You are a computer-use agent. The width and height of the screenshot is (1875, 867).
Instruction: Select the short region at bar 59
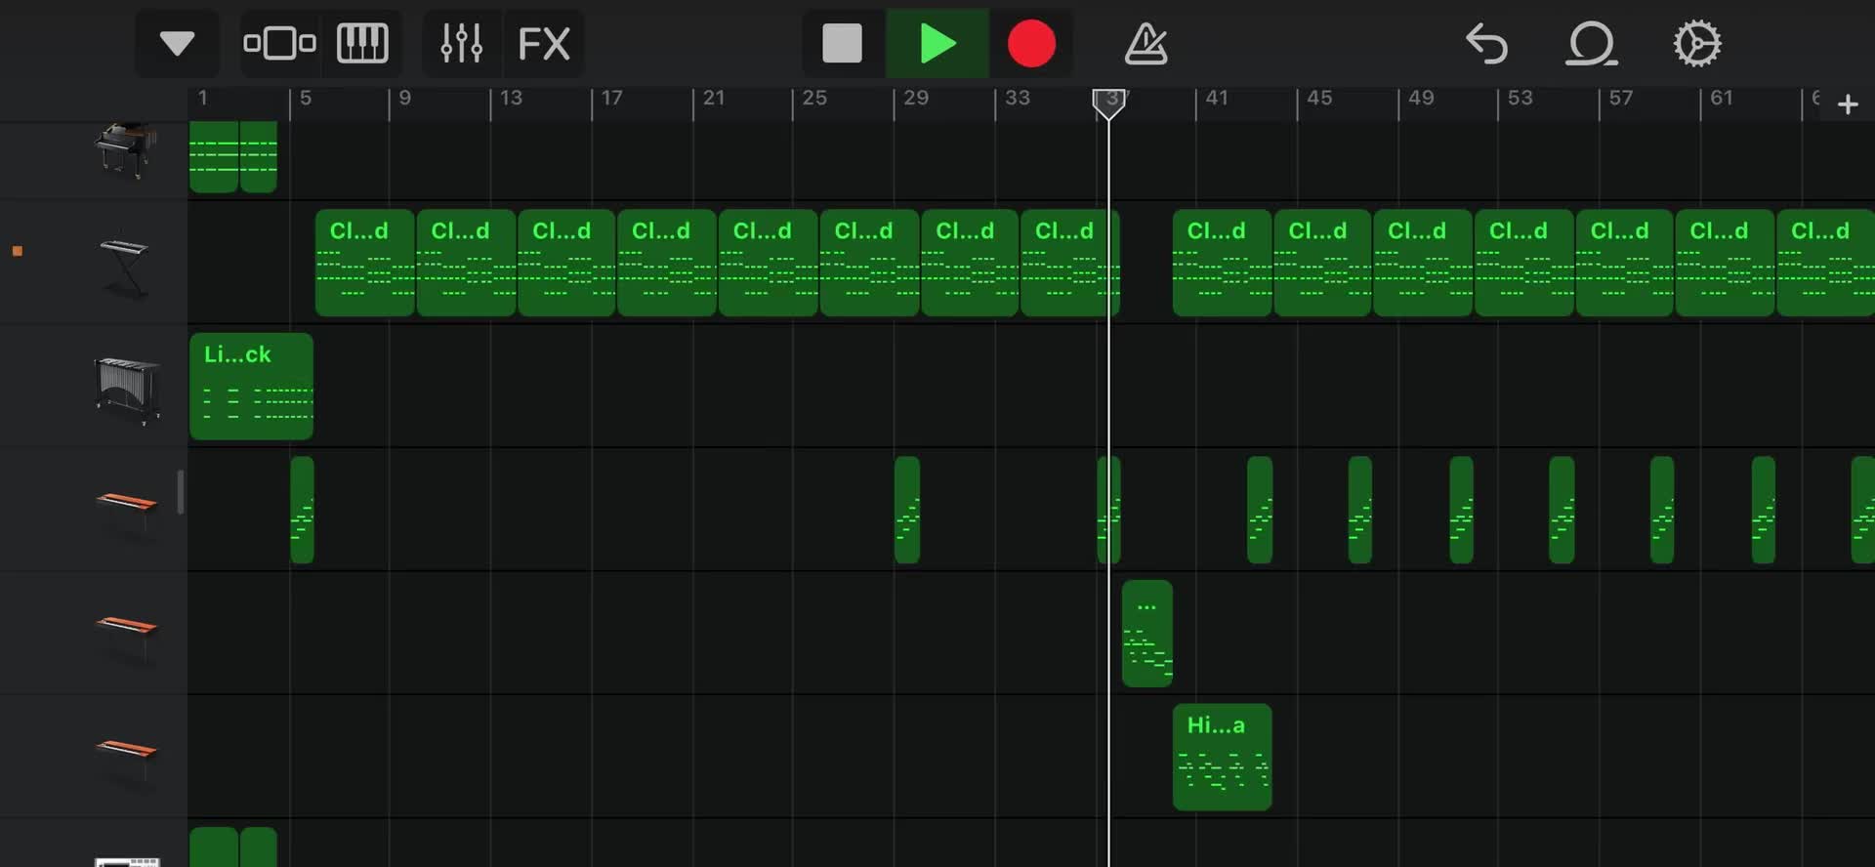1661,510
